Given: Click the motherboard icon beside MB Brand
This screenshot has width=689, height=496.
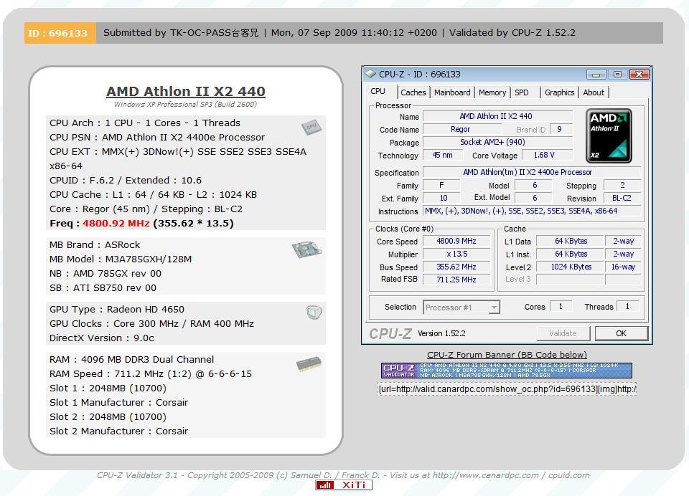Looking at the screenshot, I should (x=306, y=249).
